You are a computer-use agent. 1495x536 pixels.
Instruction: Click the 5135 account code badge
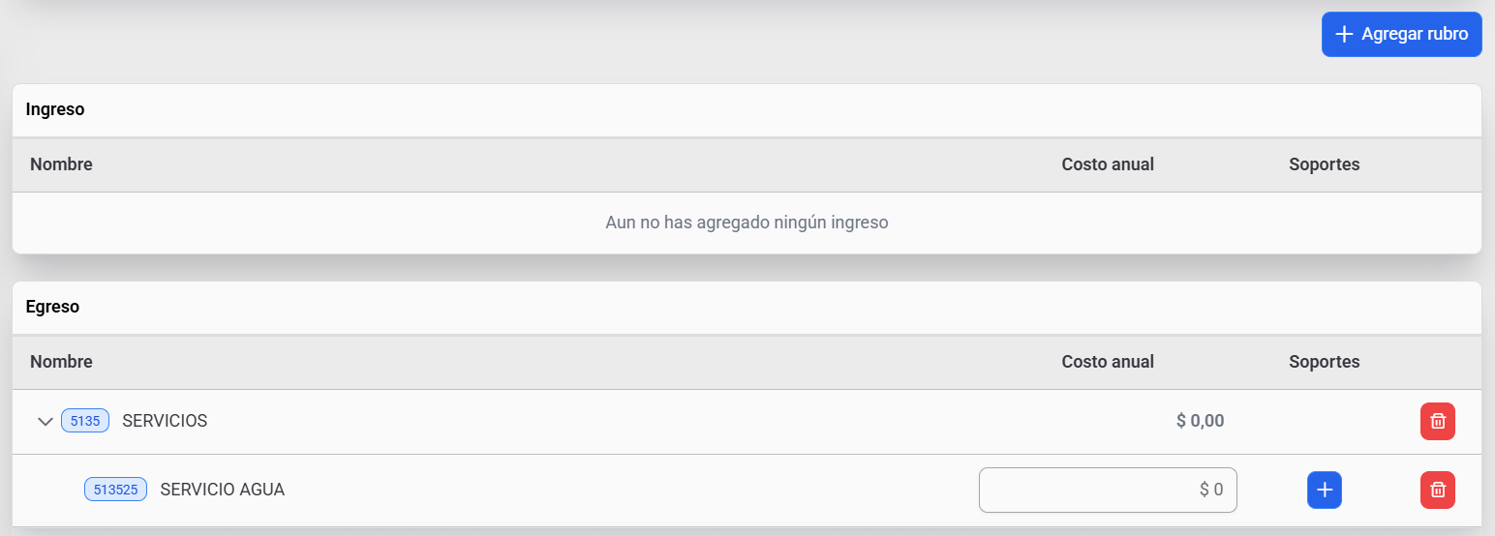(85, 421)
